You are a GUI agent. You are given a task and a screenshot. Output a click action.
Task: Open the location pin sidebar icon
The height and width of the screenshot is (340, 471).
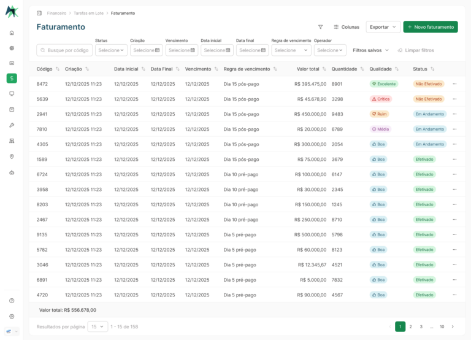coord(12,156)
